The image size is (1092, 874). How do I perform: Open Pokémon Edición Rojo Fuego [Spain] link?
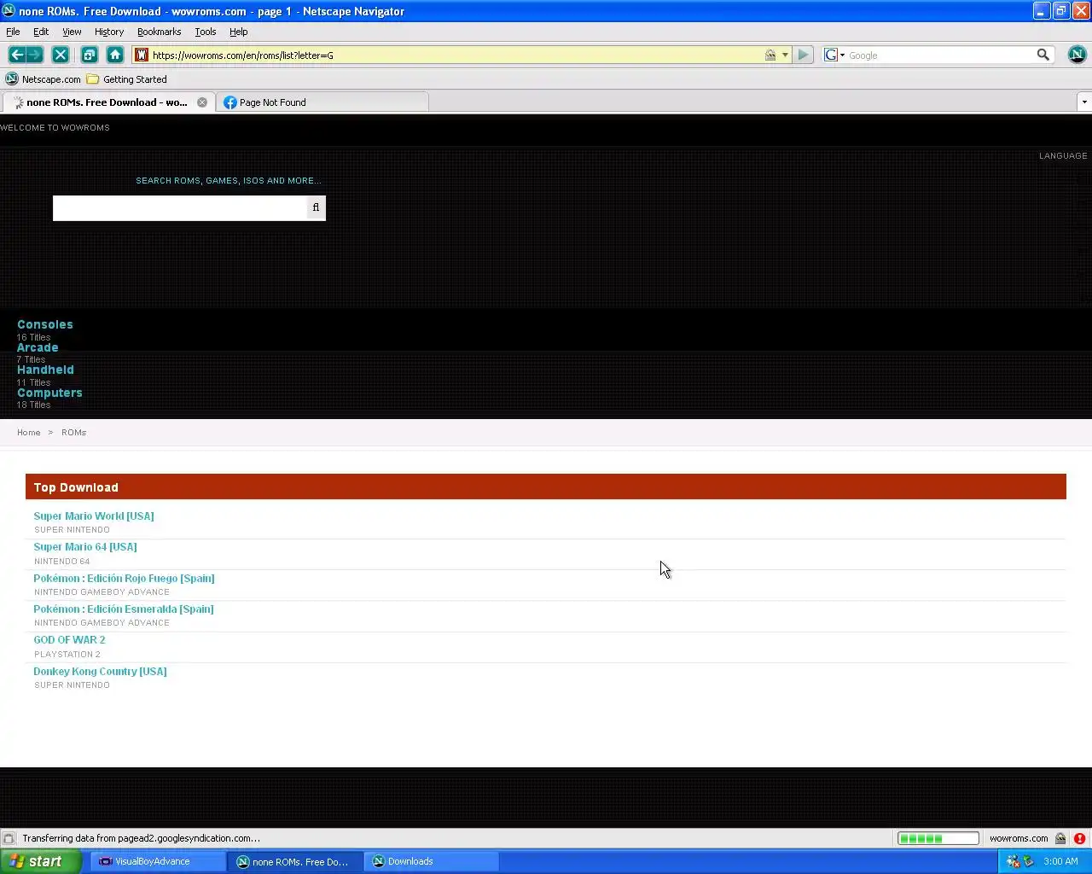(124, 578)
